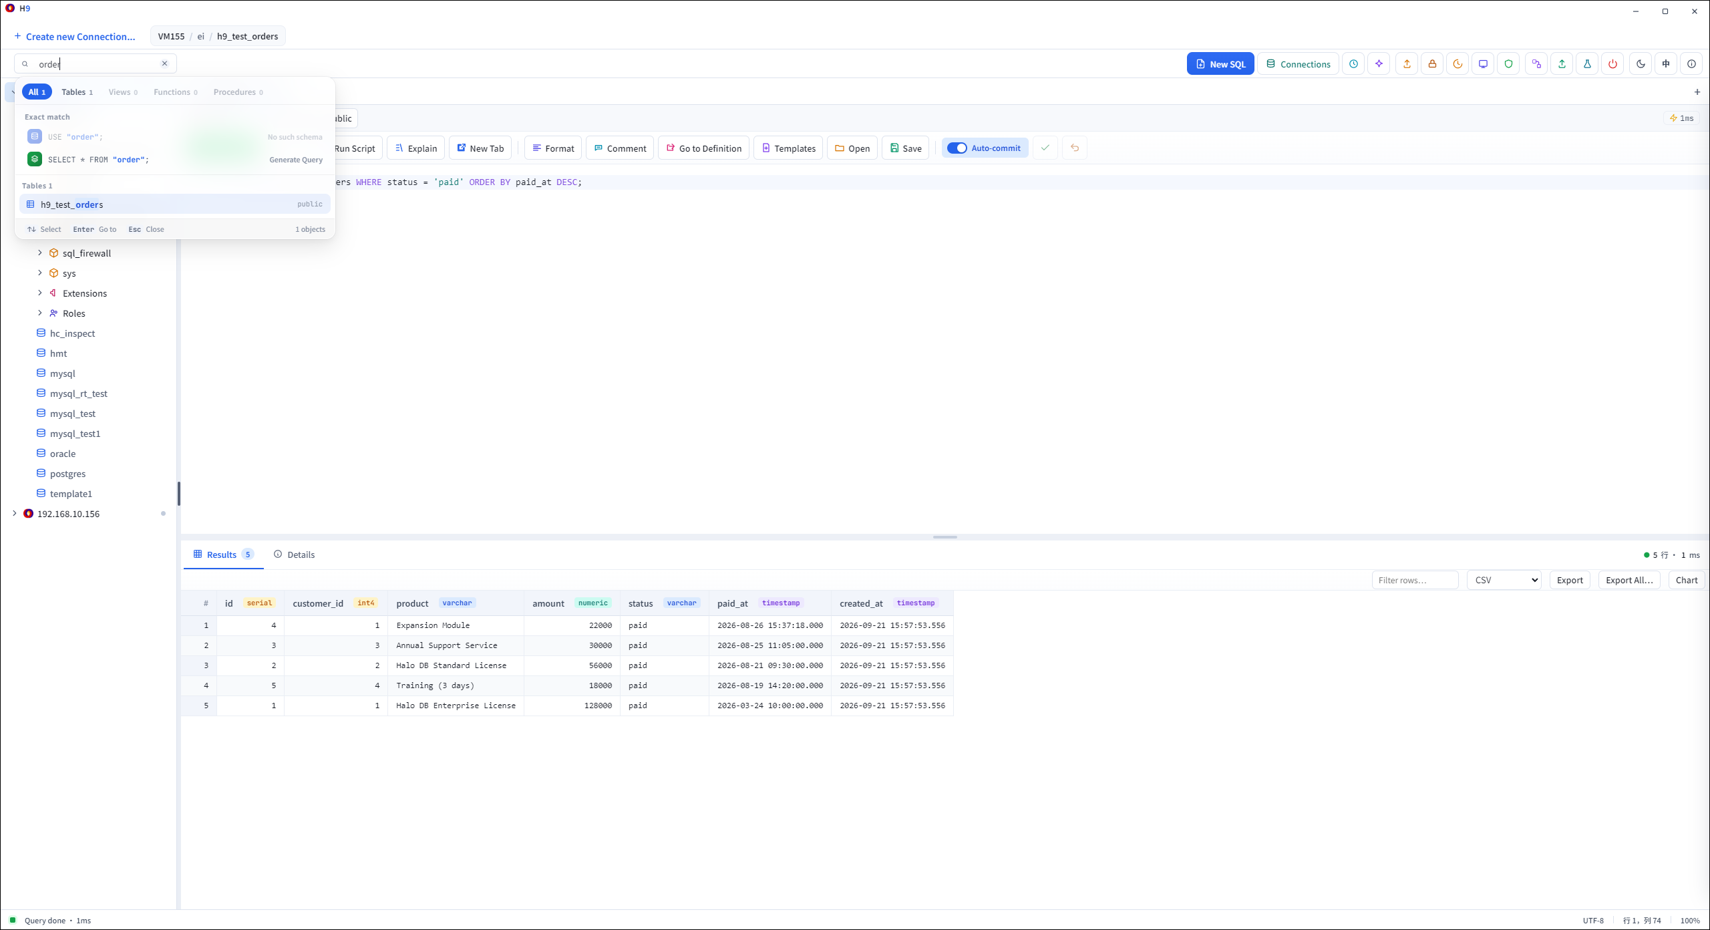
Task: Click the orange lock icon
Action: pyautogui.click(x=1432, y=64)
